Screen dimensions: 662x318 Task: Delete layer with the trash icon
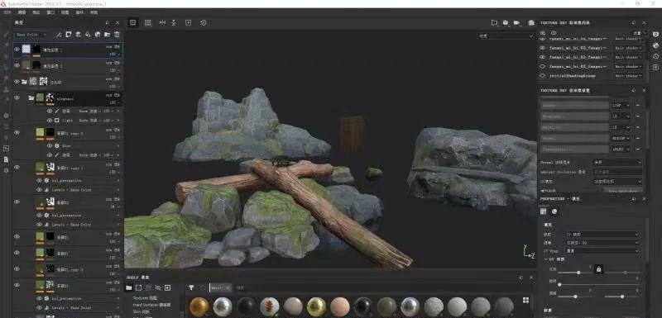tap(117, 35)
